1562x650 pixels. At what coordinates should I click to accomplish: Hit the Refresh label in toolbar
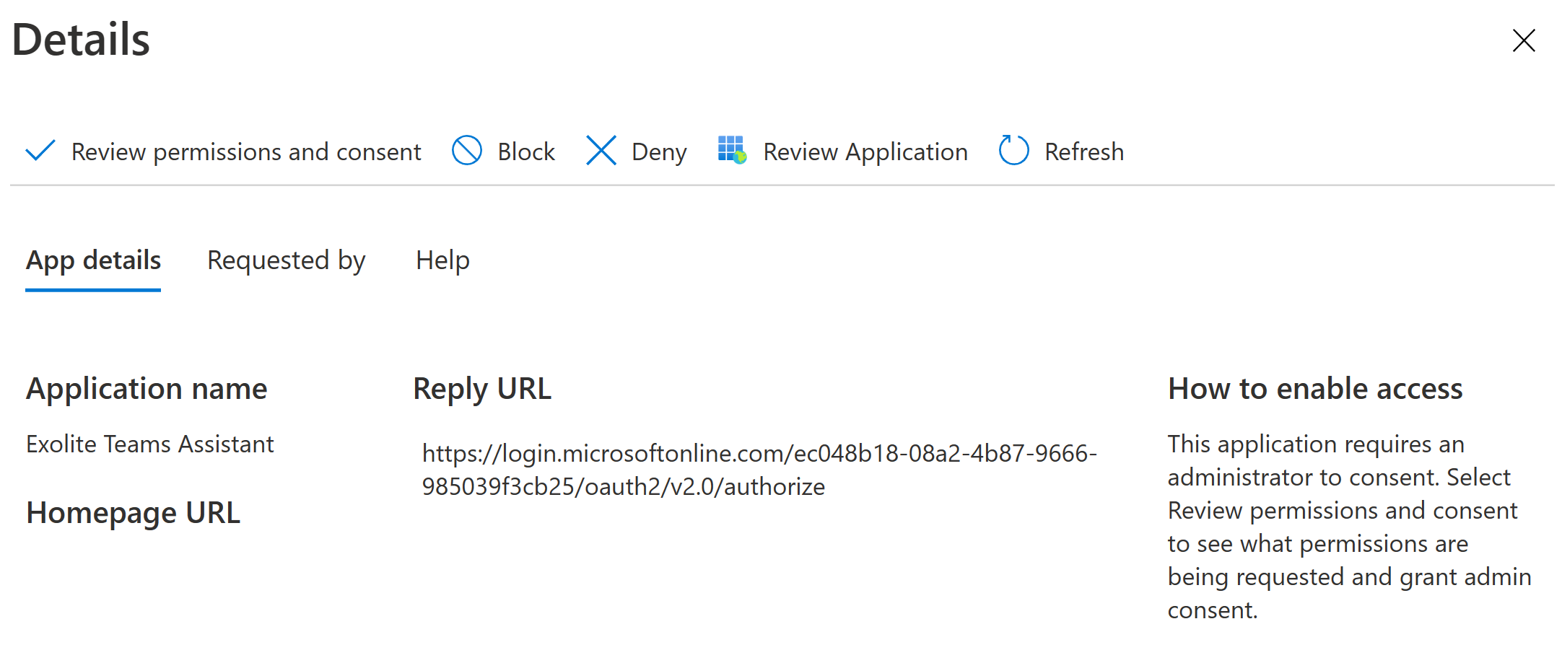click(x=1083, y=152)
